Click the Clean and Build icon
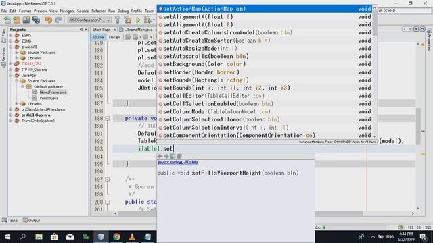 tap(128, 20)
